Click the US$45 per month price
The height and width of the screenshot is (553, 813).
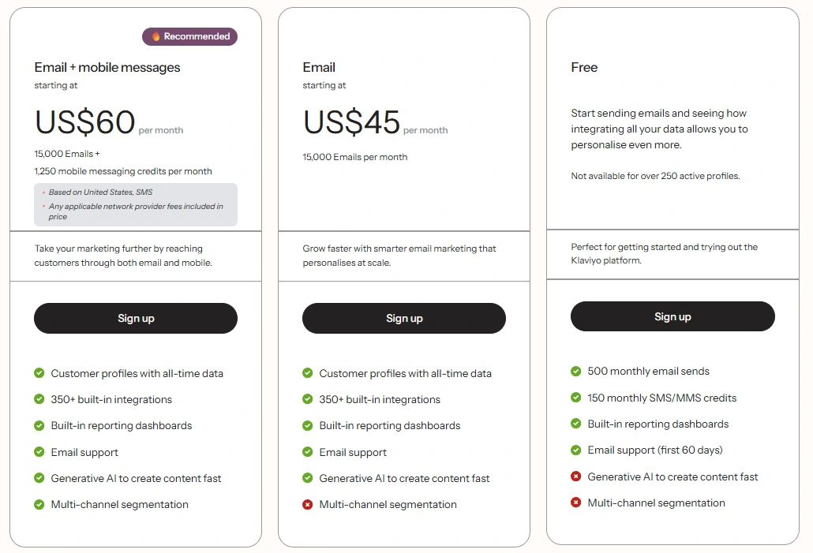pyautogui.click(x=352, y=122)
